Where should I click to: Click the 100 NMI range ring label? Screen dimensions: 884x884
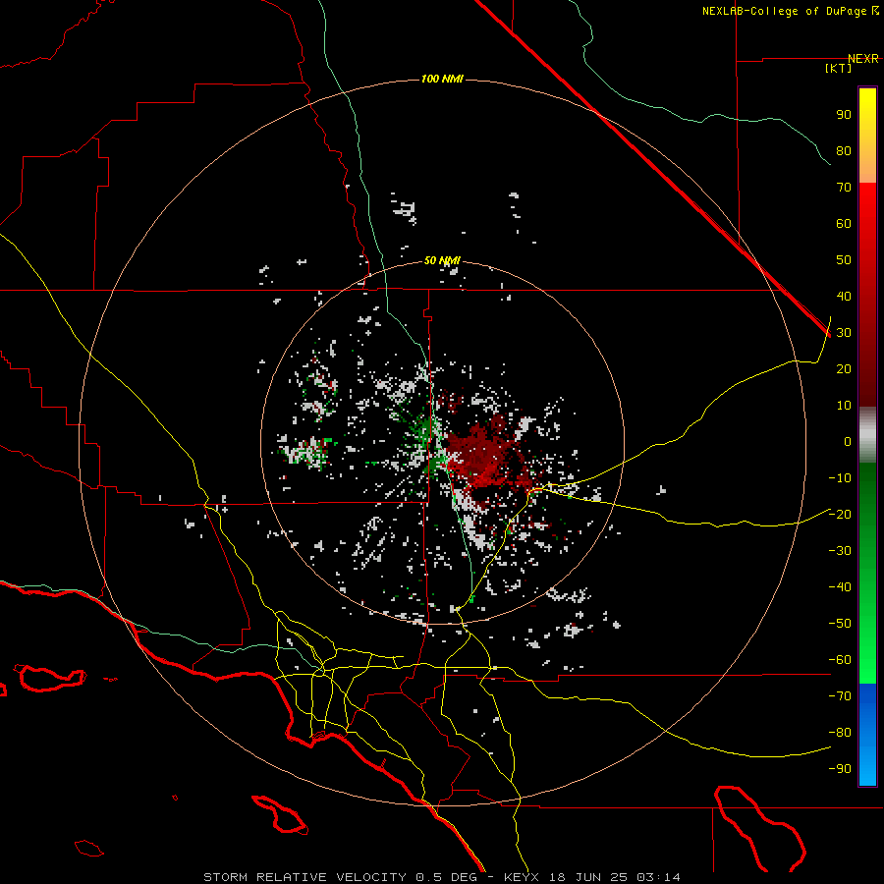[x=442, y=79]
